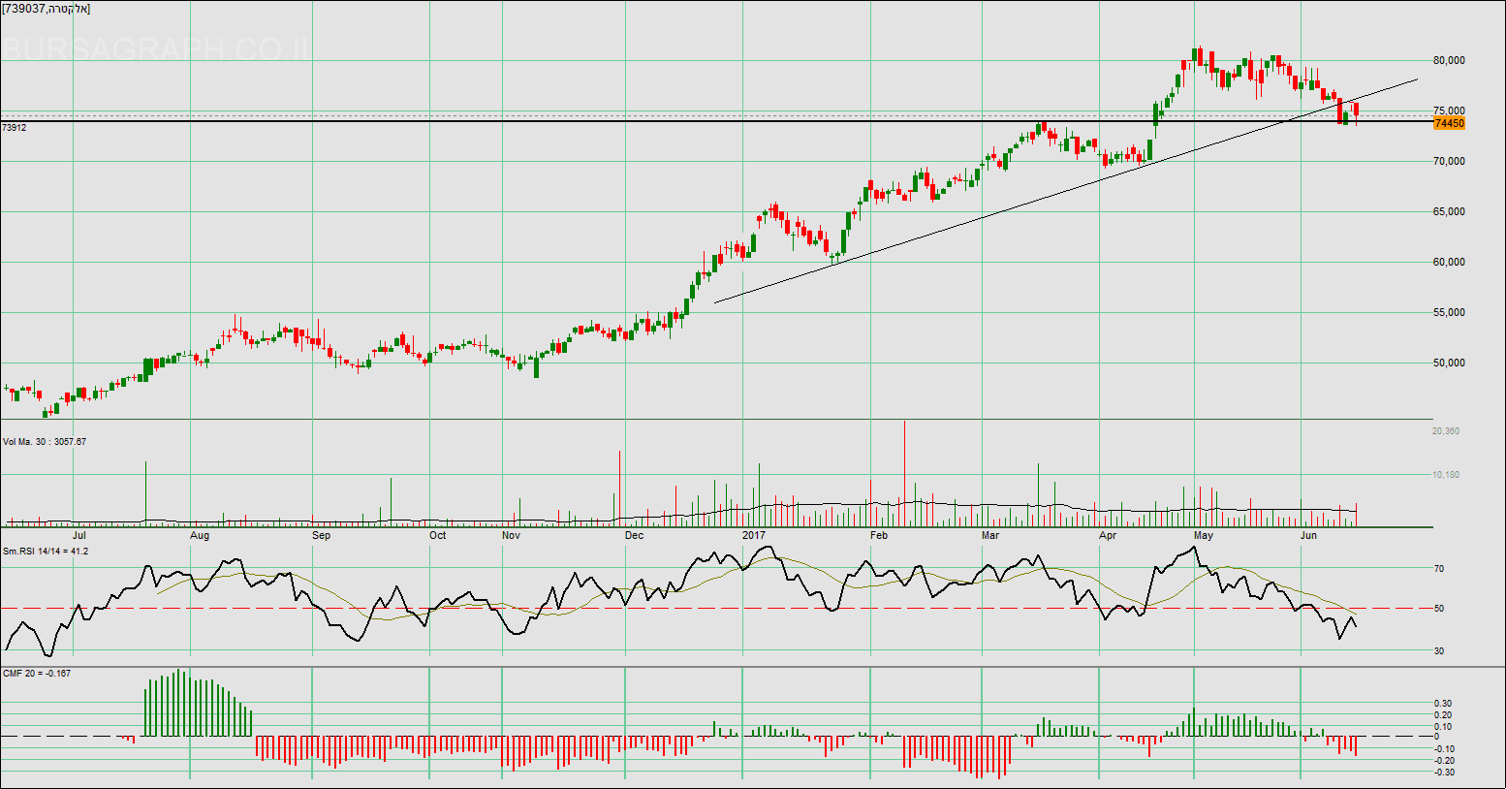Click the Mar date axis label

[x=989, y=535]
